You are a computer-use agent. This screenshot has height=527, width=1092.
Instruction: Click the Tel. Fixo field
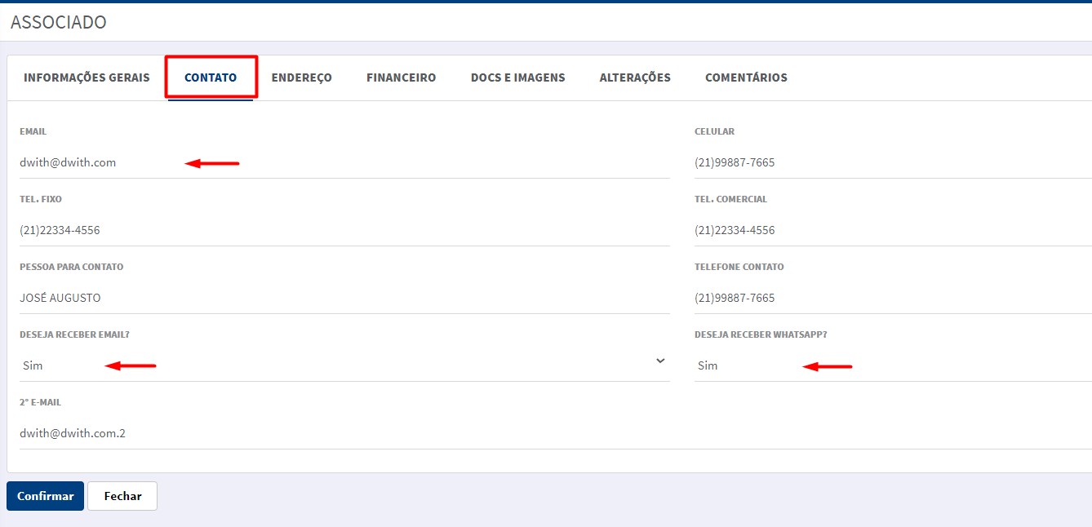click(x=344, y=230)
